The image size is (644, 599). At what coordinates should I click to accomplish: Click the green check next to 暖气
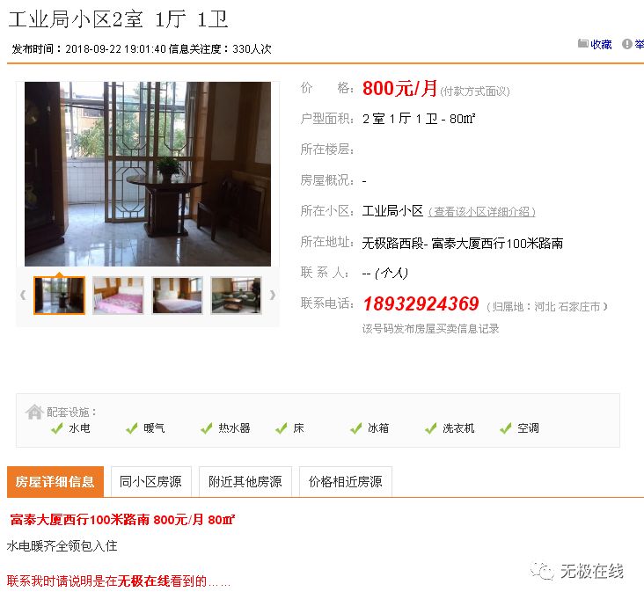(131, 428)
